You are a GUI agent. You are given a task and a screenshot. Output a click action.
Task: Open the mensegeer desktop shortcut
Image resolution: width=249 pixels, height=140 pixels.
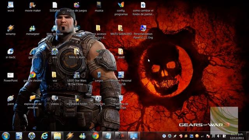(x=33, y=30)
